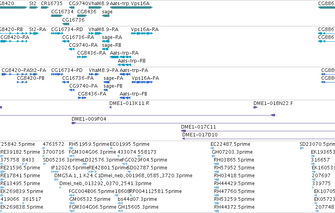Select the SD05236.3prime EST label

point(63,160)
